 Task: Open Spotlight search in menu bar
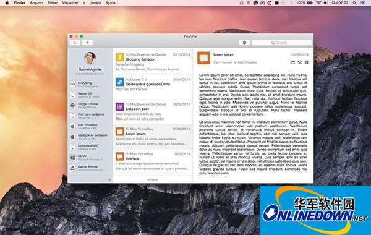coord(354,3)
